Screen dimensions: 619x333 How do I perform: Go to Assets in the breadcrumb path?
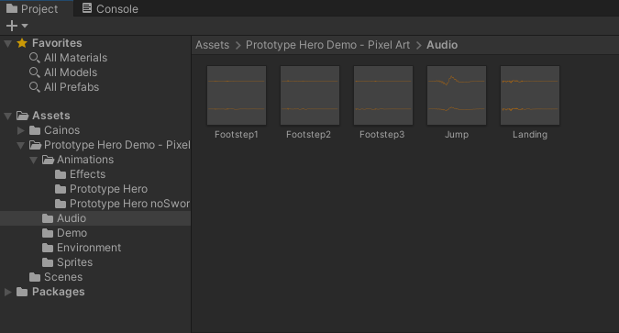coord(213,45)
